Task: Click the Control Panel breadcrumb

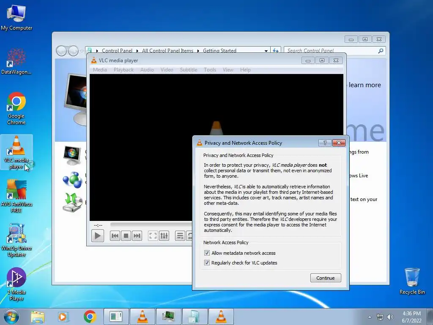Action: coord(117,51)
